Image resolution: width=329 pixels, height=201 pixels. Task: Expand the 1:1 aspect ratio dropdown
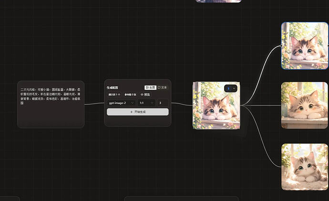pyautogui.click(x=146, y=103)
